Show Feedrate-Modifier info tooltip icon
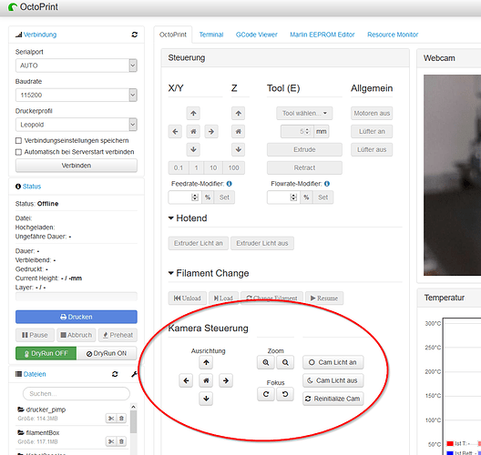 230,184
